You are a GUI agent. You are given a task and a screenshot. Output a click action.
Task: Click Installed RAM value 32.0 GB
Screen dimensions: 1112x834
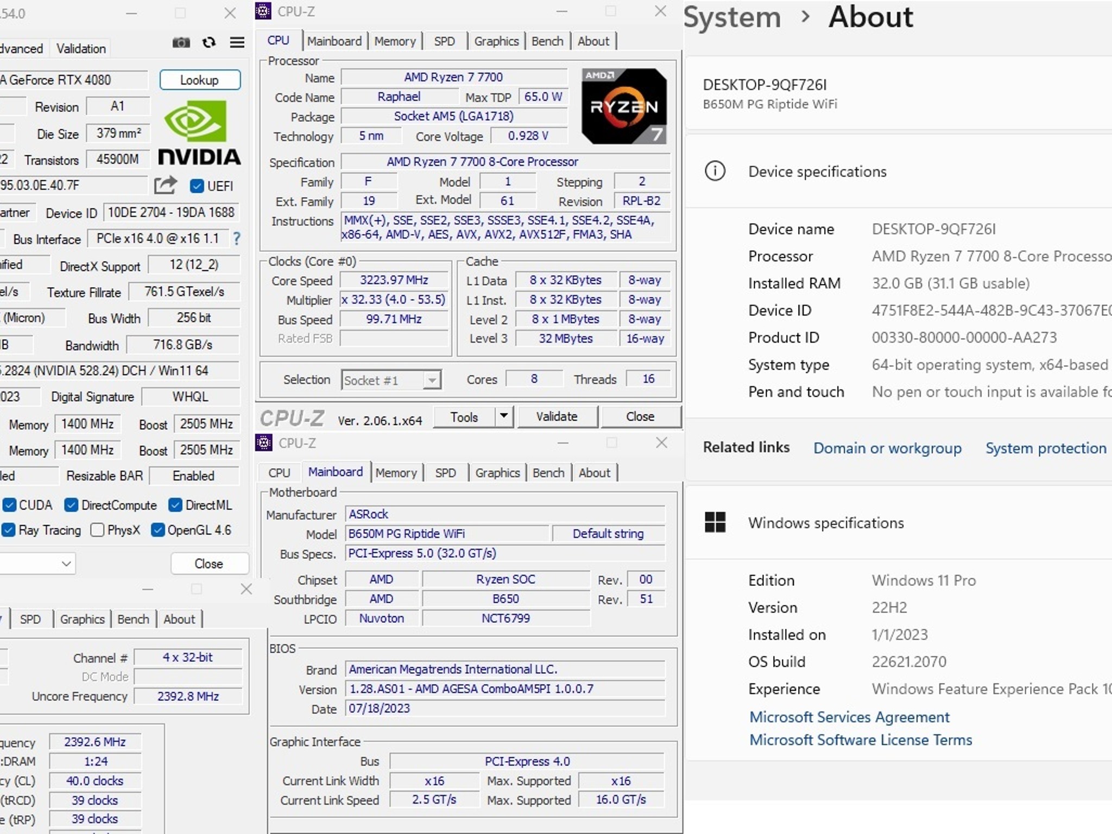pos(951,283)
